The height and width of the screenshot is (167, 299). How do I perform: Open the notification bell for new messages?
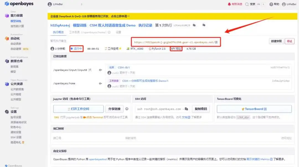(229, 4)
